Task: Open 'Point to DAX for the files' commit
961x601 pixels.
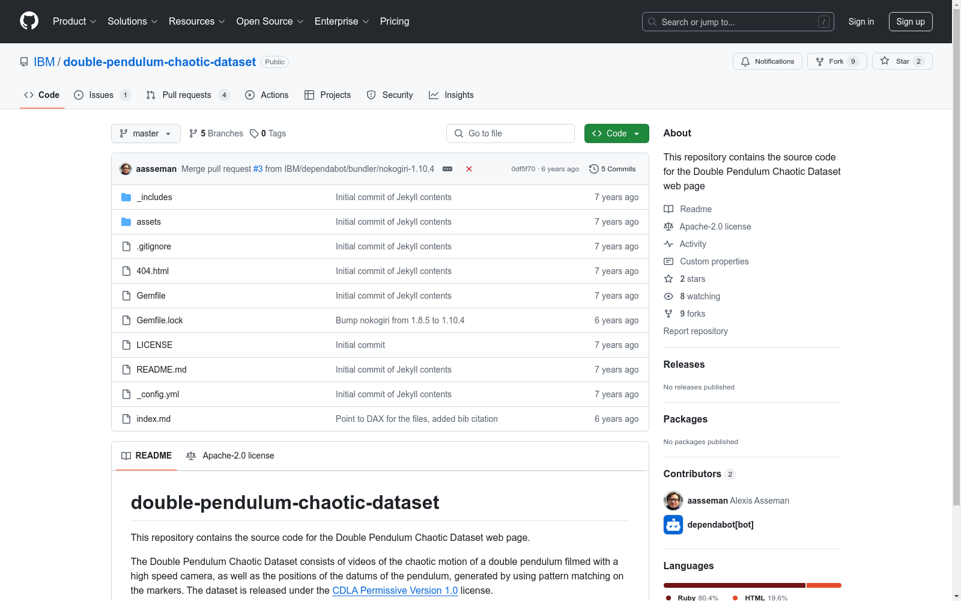Action: coord(417,419)
